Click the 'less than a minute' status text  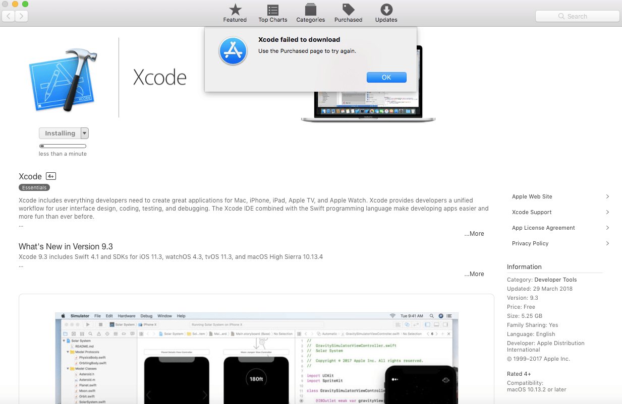pos(63,154)
